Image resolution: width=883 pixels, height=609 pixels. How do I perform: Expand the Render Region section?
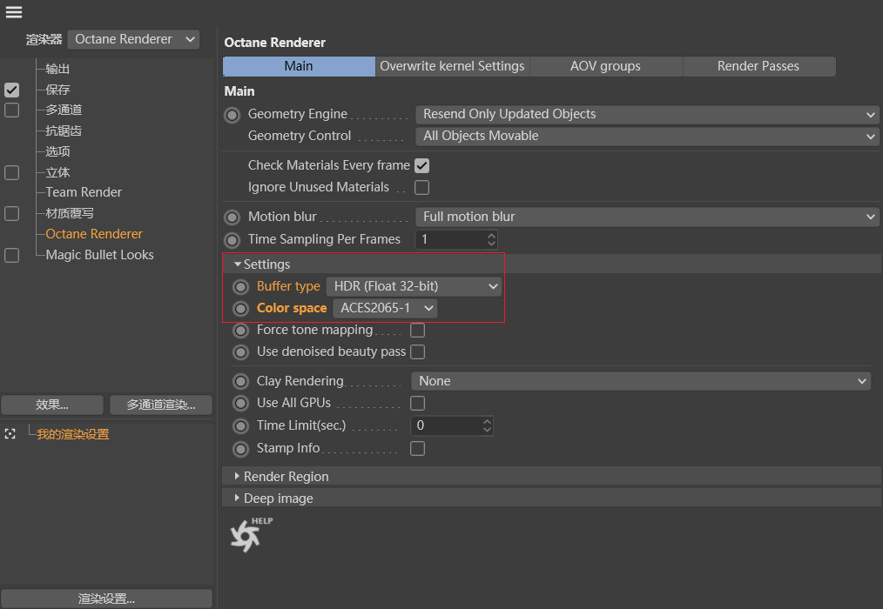(x=237, y=476)
